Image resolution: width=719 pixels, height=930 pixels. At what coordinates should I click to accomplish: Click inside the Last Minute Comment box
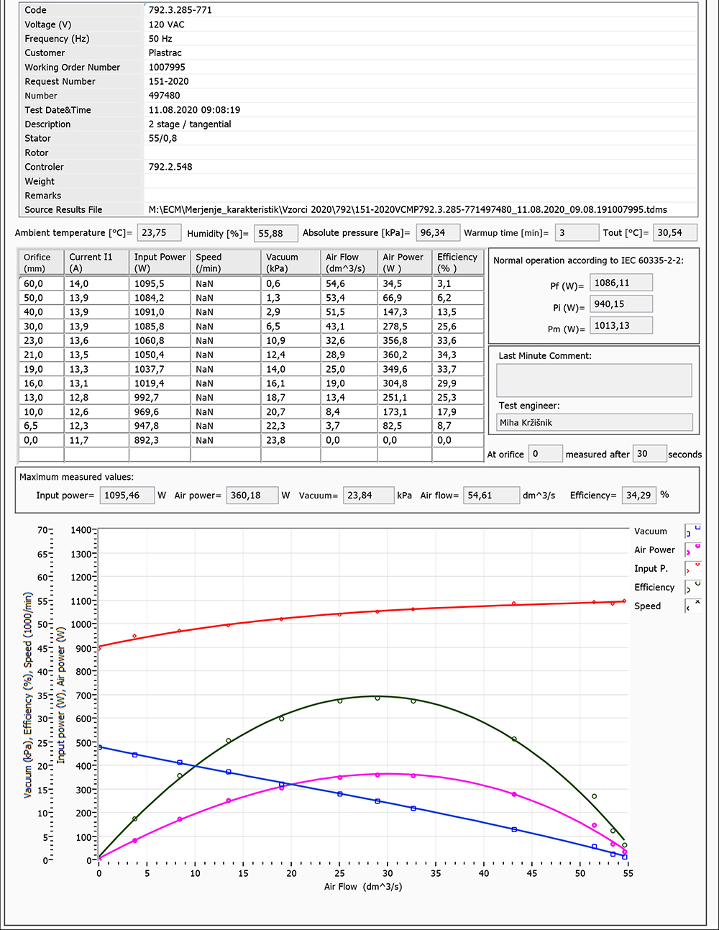point(594,380)
